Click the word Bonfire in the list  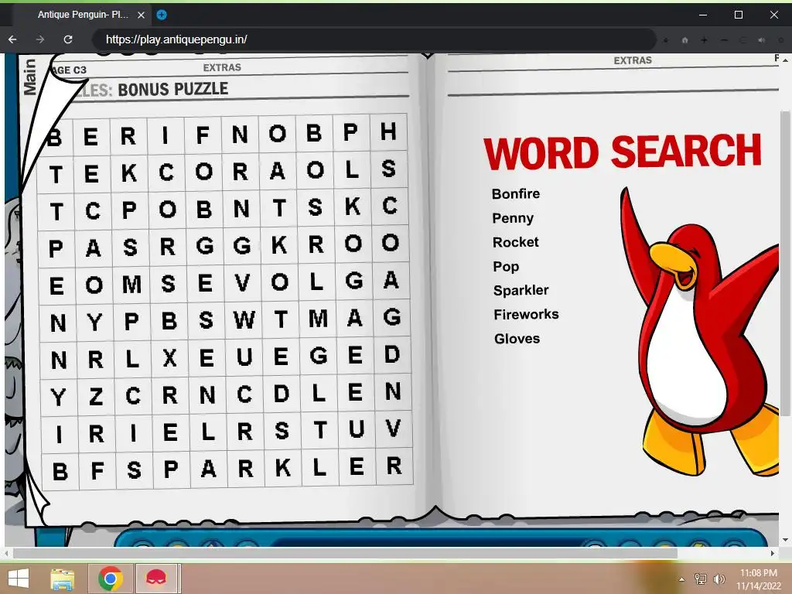(x=516, y=193)
